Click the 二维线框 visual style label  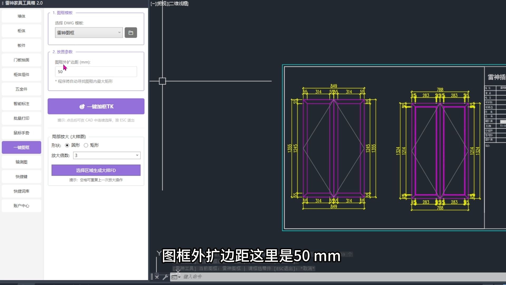pos(178,4)
